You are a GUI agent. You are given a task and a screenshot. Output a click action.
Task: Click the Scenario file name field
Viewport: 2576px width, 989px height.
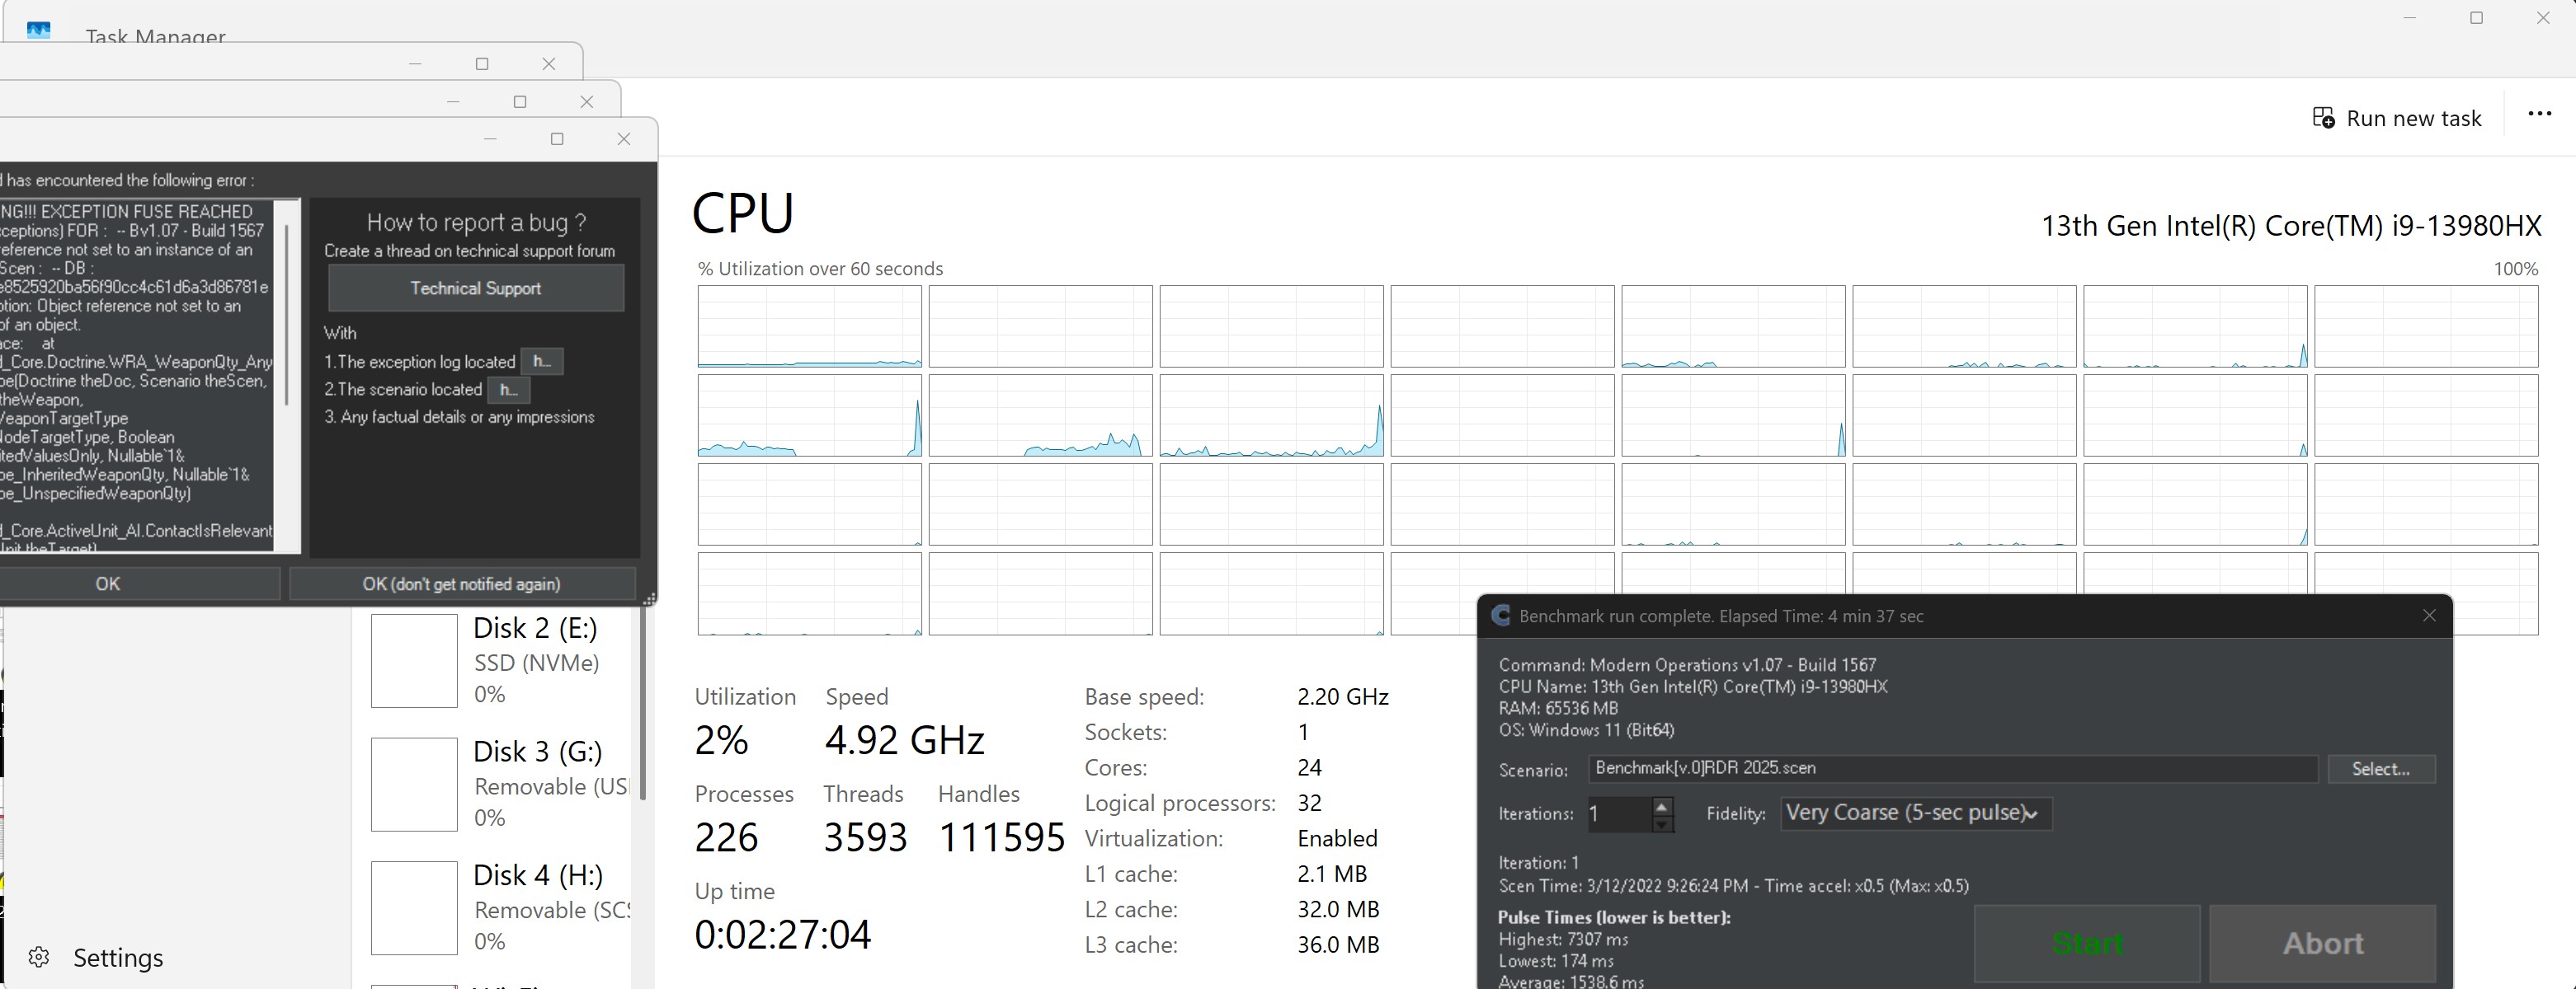[1952, 768]
